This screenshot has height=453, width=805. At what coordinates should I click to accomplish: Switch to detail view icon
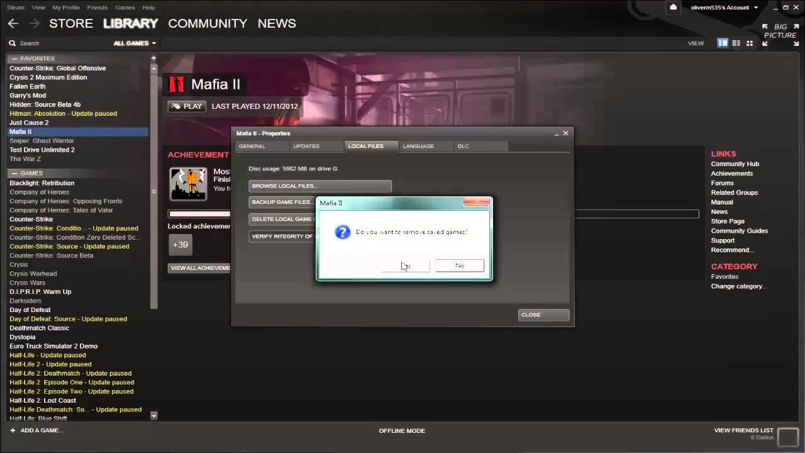723,43
